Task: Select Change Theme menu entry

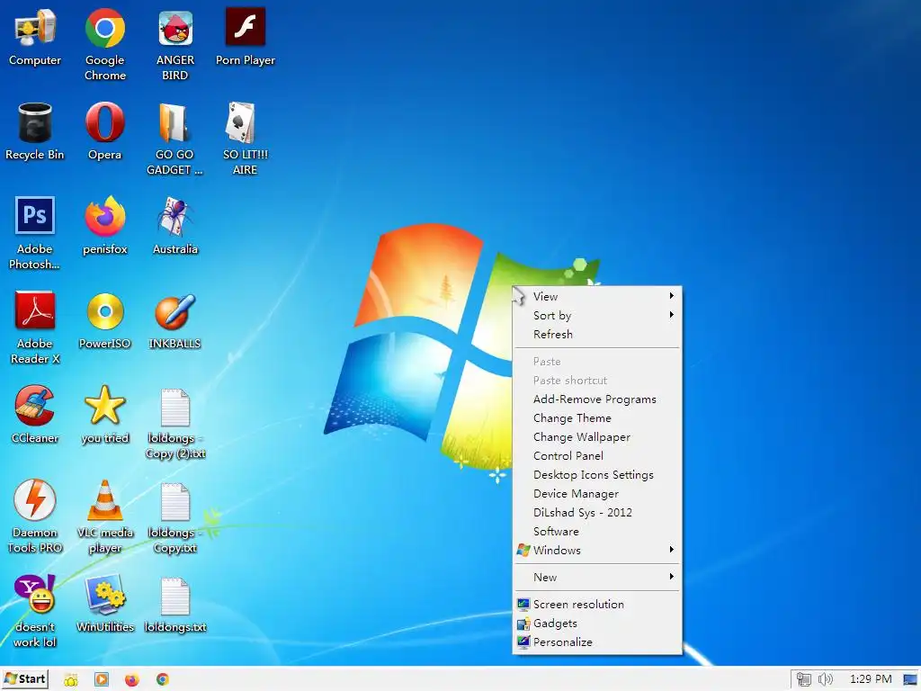Action: point(597,417)
